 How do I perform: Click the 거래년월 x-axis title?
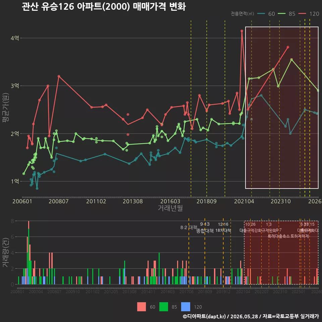point(170,208)
